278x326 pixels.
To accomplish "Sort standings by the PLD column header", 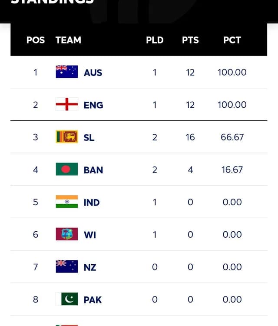I will (x=155, y=40).
